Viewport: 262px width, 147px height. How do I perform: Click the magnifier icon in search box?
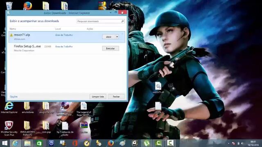(123, 21)
